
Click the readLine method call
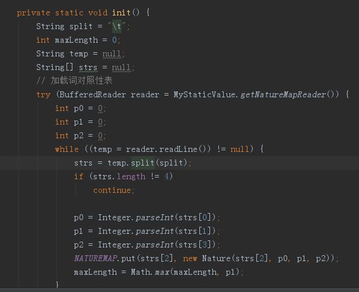178,149
